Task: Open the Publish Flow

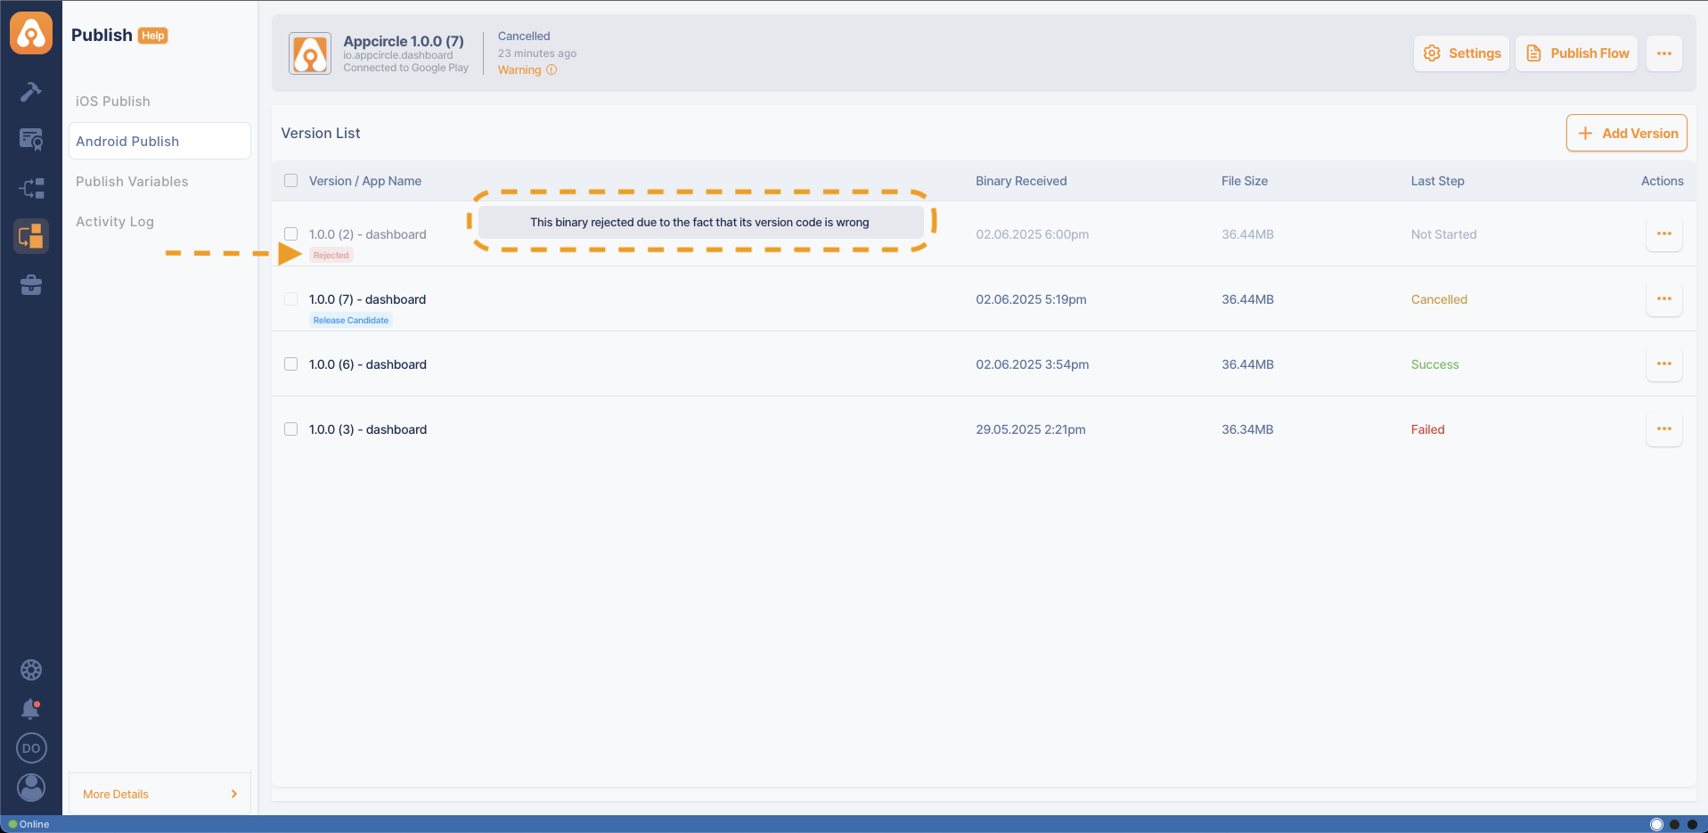Action: [1576, 53]
